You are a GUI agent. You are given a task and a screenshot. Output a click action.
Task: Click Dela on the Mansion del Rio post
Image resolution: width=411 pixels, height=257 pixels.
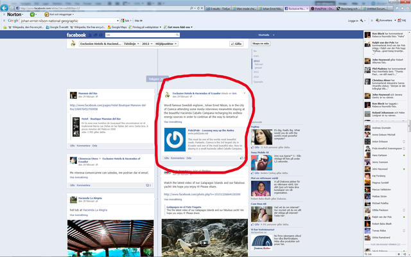coord(94,146)
